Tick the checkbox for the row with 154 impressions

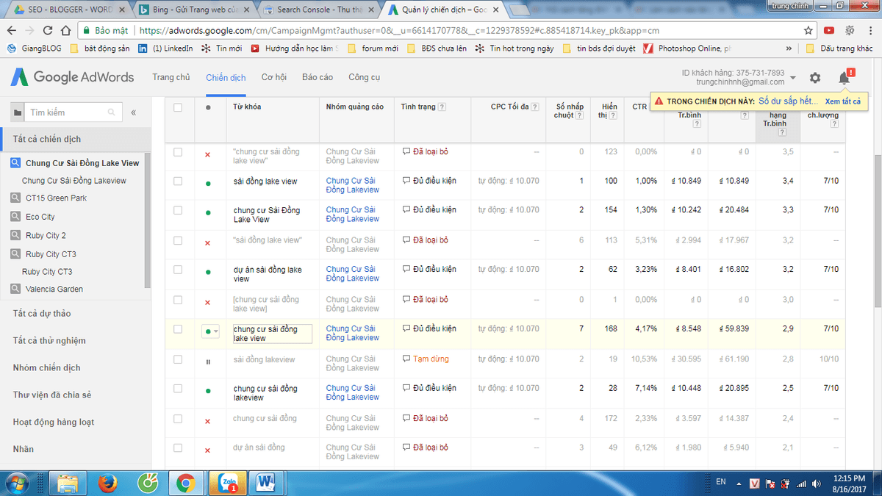pyautogui.click(x=178, y=210)
